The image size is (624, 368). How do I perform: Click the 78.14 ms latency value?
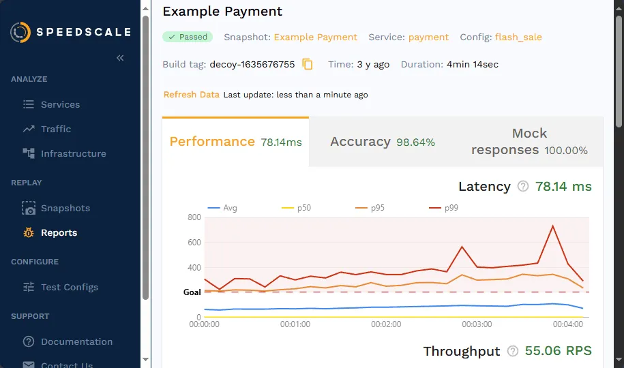[x=563, y=186]
